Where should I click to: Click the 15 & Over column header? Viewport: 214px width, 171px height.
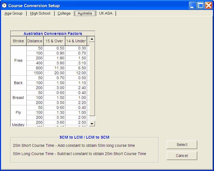tap(54, 41)
